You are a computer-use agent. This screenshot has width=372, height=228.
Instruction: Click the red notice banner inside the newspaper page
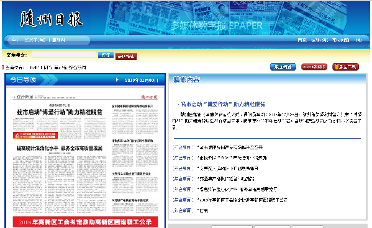pos(35,136)
